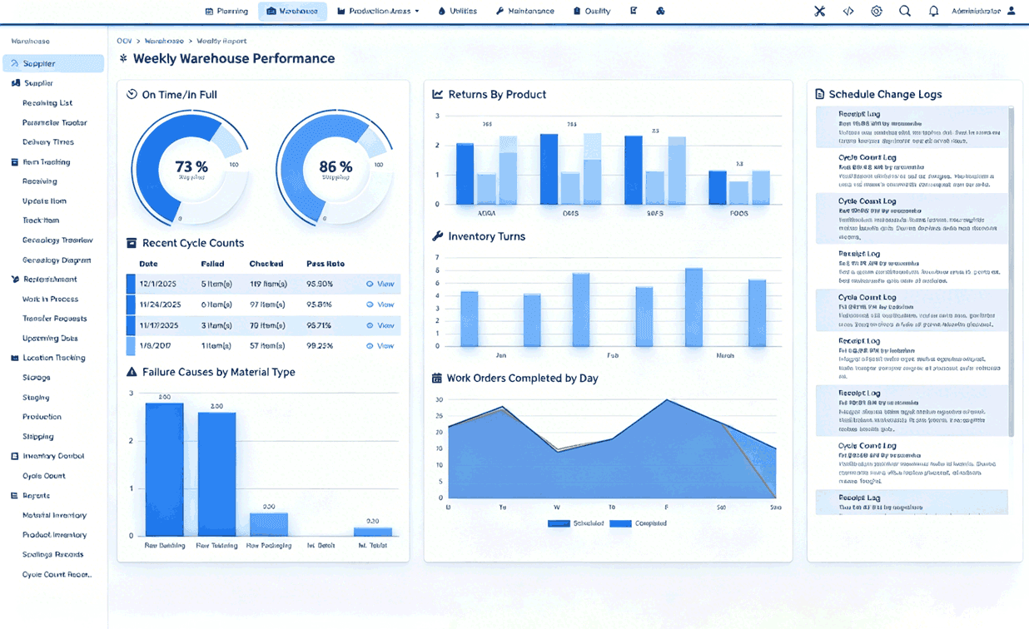Click the eye icon in the 11/24/2025 row
The image size is (1029, 629).
[x=370, y=305]
